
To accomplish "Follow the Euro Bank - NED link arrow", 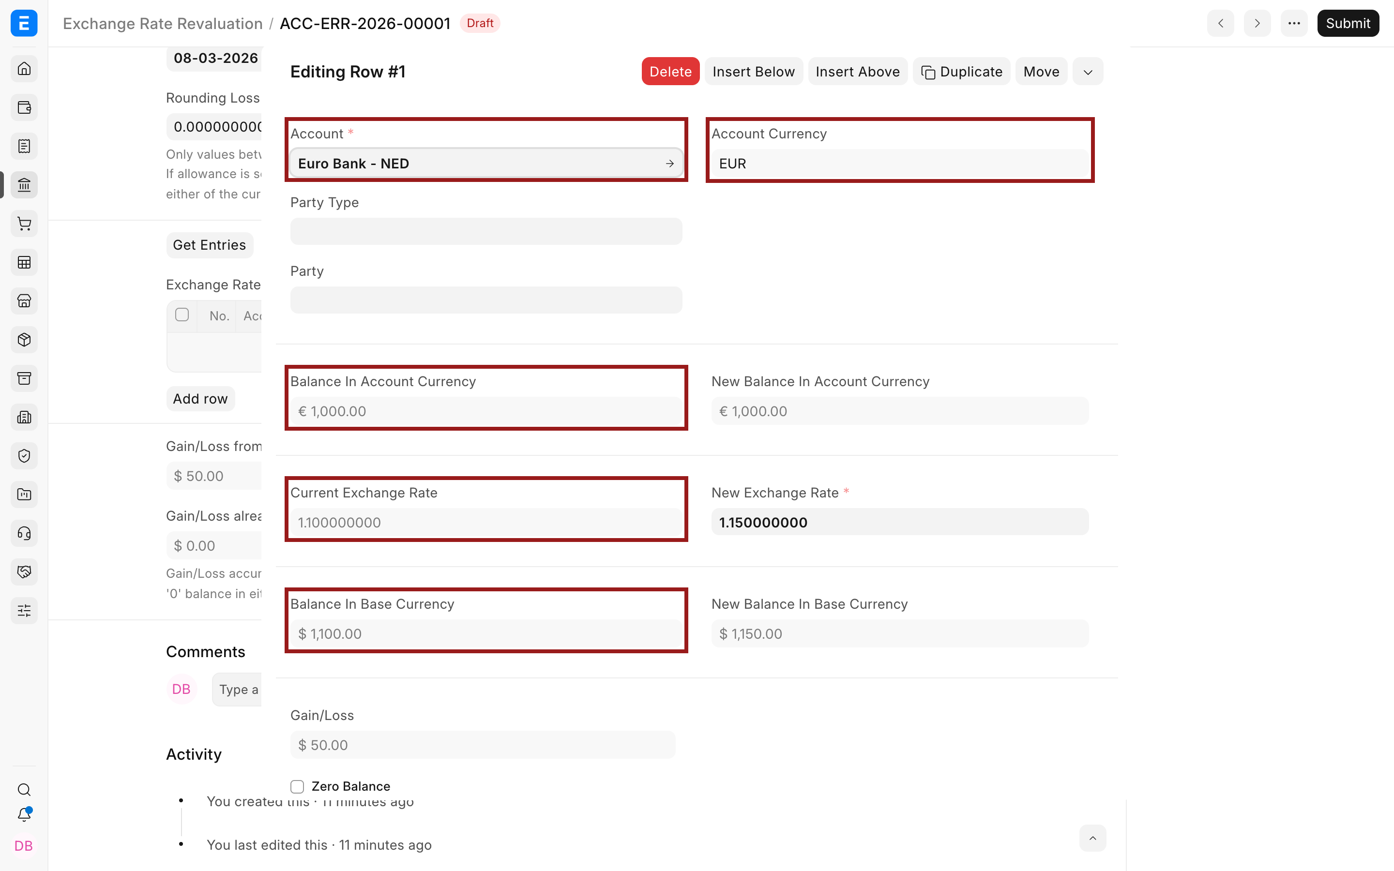I will [x=669, y=164].
